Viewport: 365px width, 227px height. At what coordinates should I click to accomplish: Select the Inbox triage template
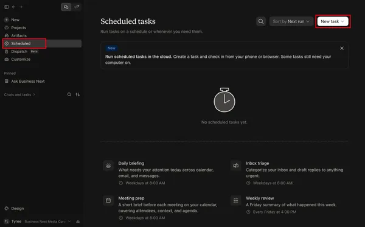tap(288, 173)
